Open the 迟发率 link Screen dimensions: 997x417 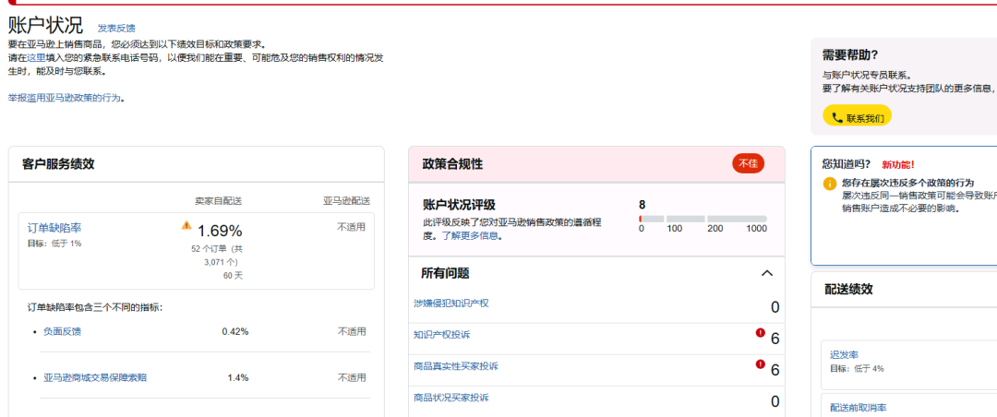click(845, 355)
